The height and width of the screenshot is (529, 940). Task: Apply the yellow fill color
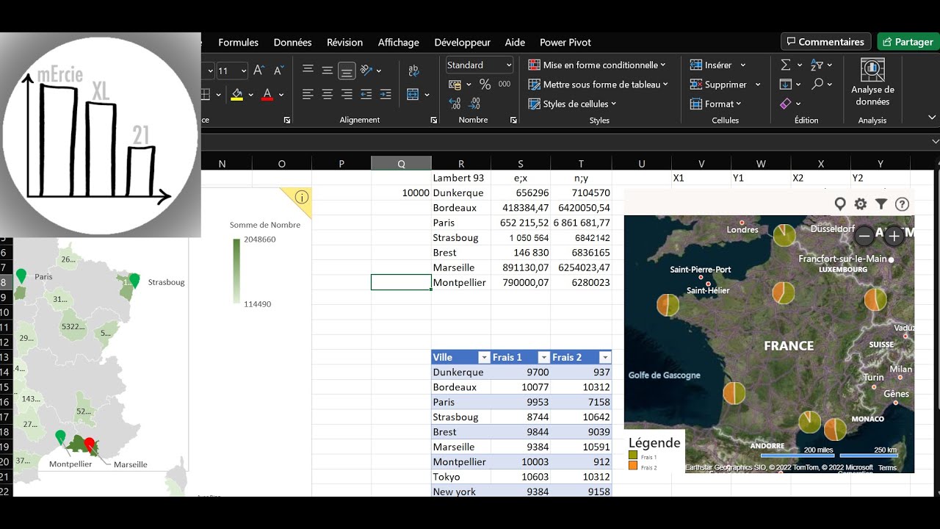coord(236,95)
